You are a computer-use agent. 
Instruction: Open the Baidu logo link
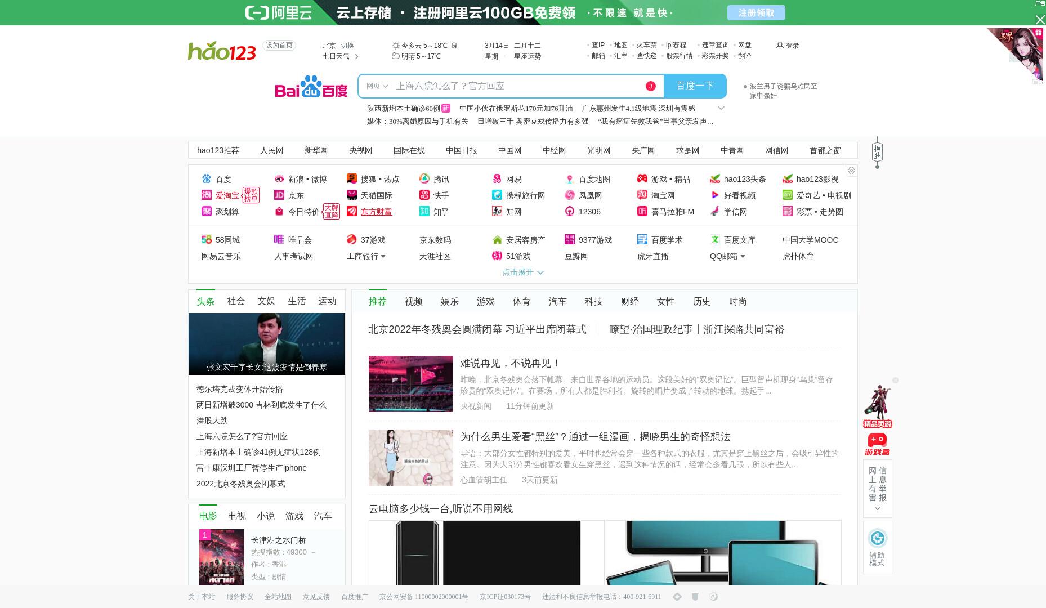[x=311, y=86]
